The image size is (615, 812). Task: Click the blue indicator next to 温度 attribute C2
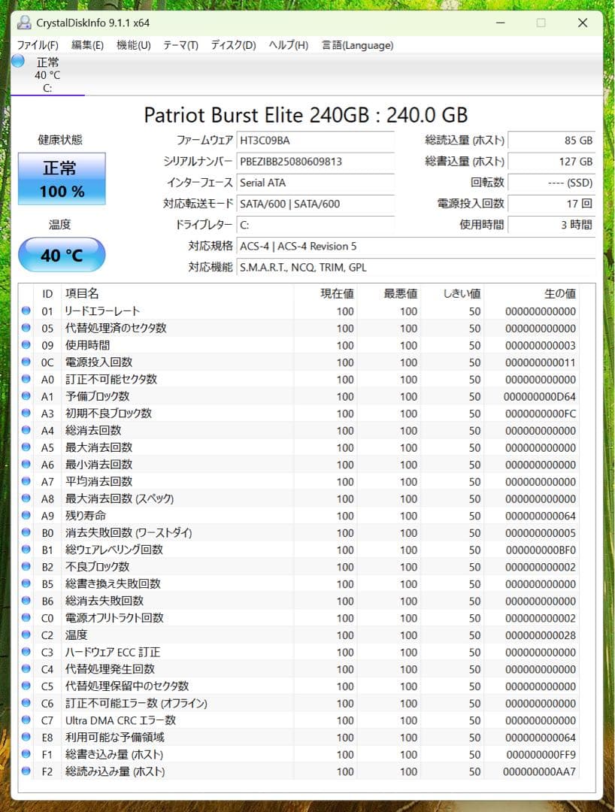(26, 635)
